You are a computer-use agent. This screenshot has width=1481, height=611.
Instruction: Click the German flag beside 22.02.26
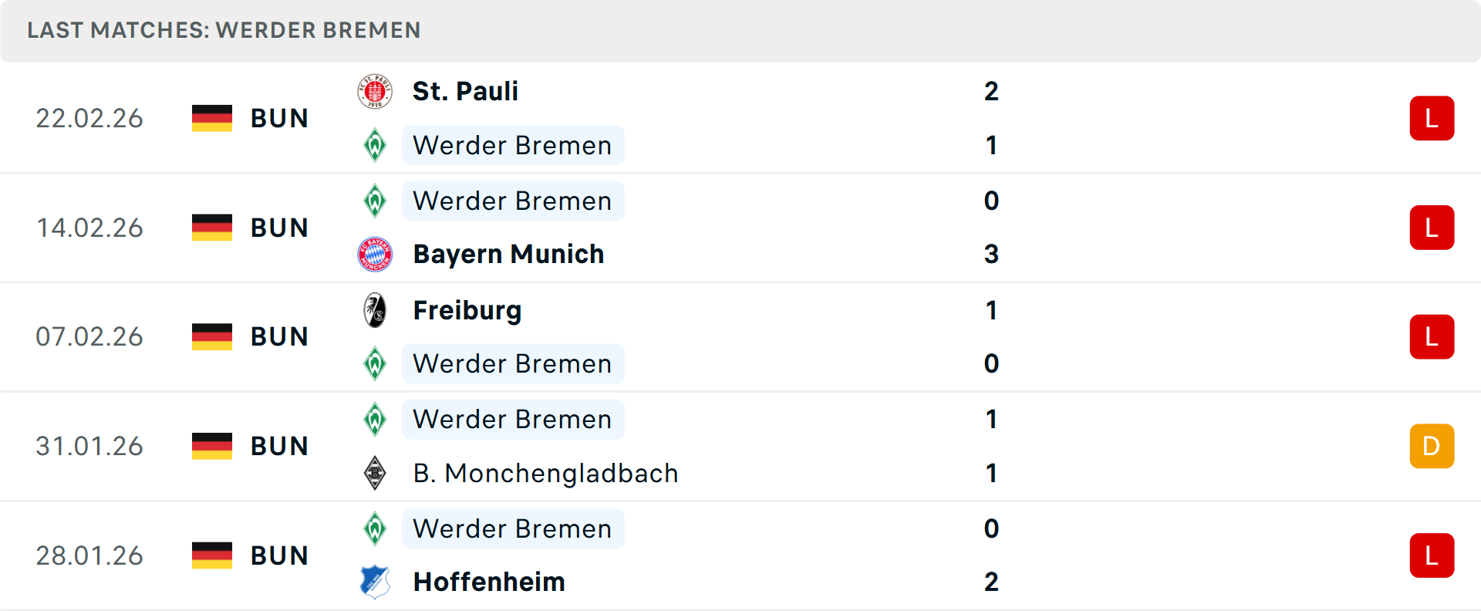pyautogui.click(x=212, y=118)
